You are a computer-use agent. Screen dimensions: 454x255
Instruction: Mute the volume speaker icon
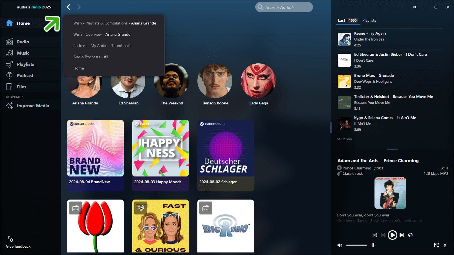click(x=340, y=245)
